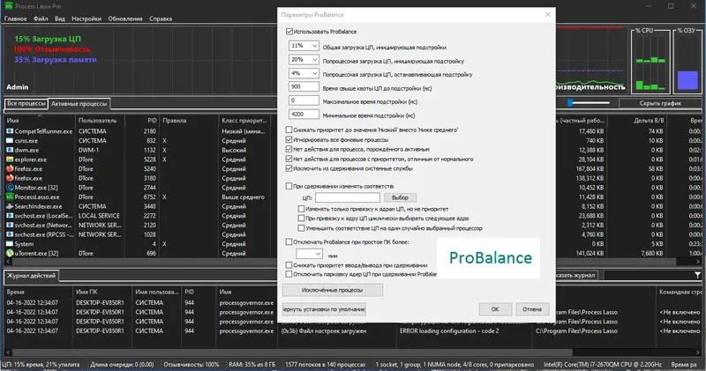Image resolution: width=706 pixels, height=371 pixels.
Task: Switch to the 'Активные процессы' tab
Action: pyautogui.click(x=79, y=104)
